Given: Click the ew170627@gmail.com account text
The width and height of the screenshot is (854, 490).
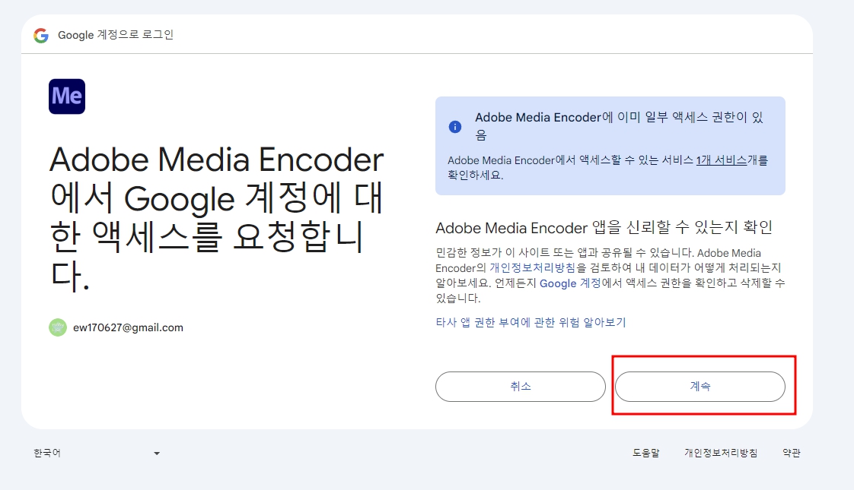Looking at the screenshot, I should tap(128, 328).
